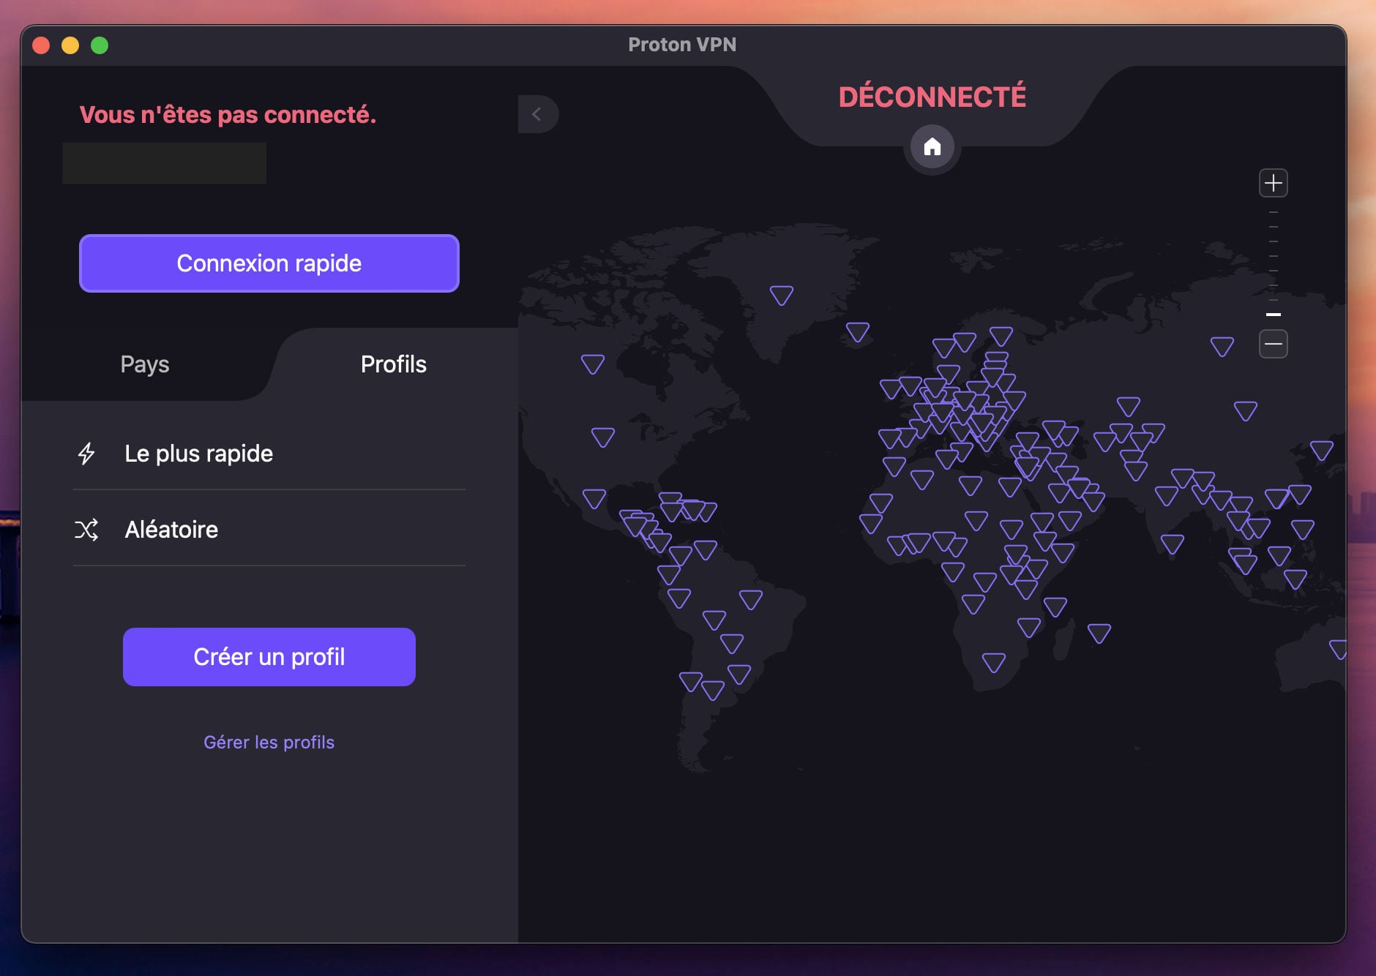The height and width of the screenshot is (976, 1376).
Task: Select the Iceland server marker on the map
Action: pos(858,332)
